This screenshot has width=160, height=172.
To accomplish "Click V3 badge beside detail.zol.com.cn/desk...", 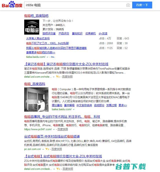I will (58, 169).
